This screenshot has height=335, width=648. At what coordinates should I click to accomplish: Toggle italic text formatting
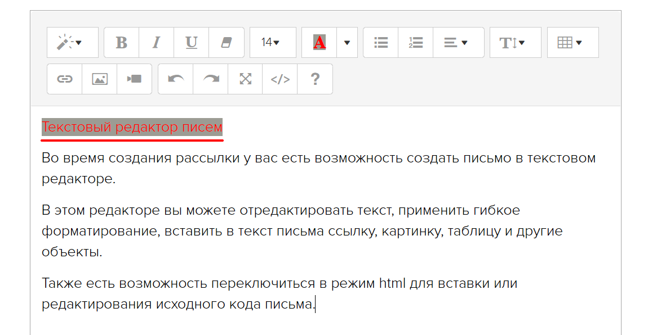click(156, 43)
